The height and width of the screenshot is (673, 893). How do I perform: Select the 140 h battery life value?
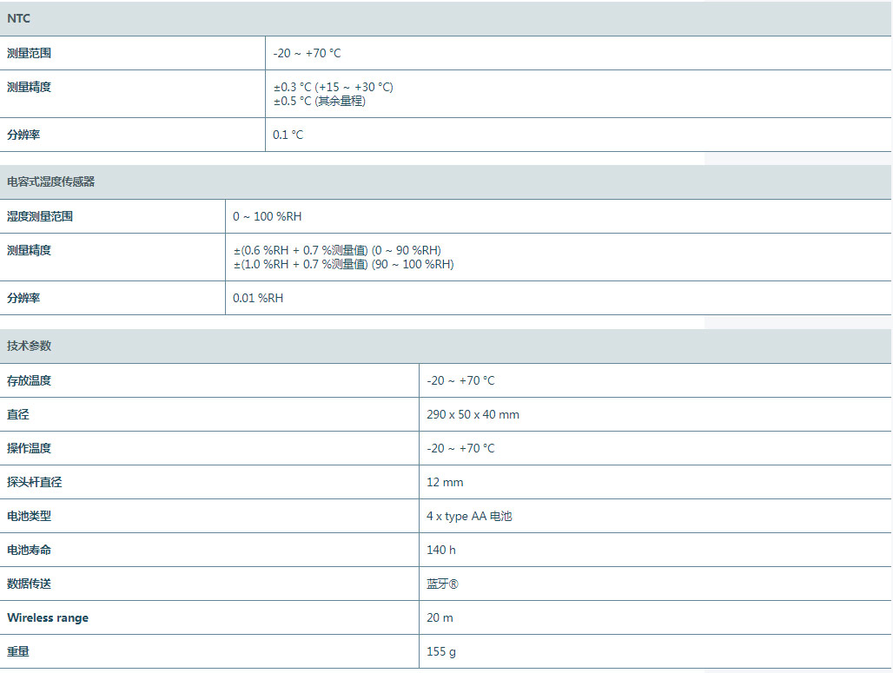coord(441,550)
